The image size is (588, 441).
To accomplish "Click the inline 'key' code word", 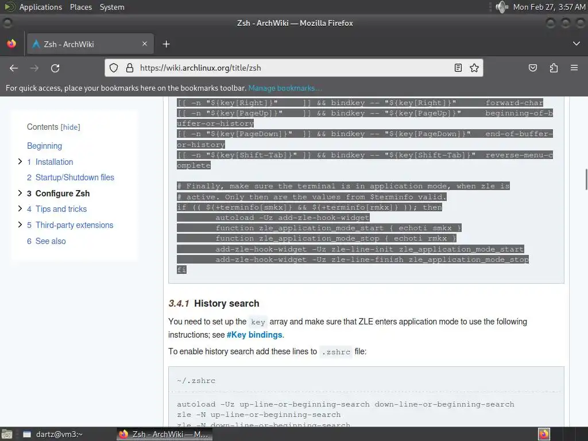I will pos(258,322).
